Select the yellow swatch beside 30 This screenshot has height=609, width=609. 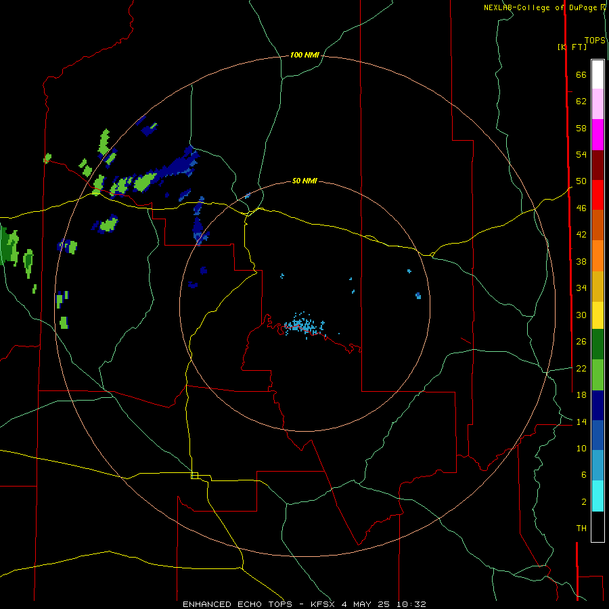pyautogui.click(x=597, y=315)
